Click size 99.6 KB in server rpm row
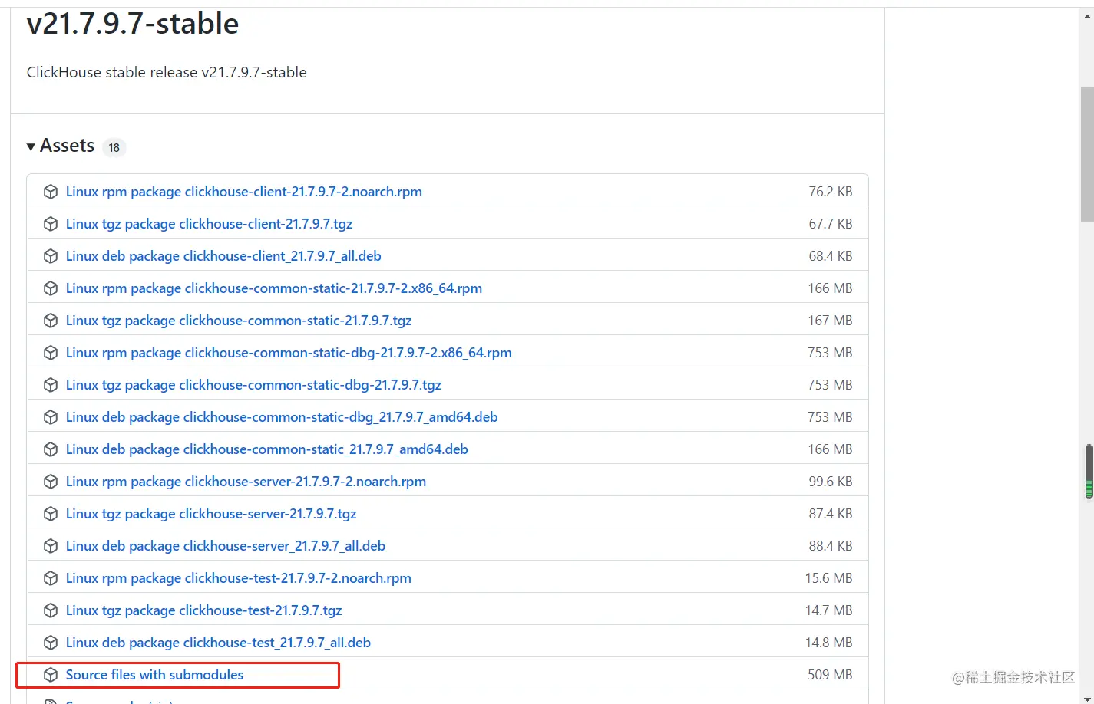This screenshot has height=704, width=1094. [x=830, y=482]
